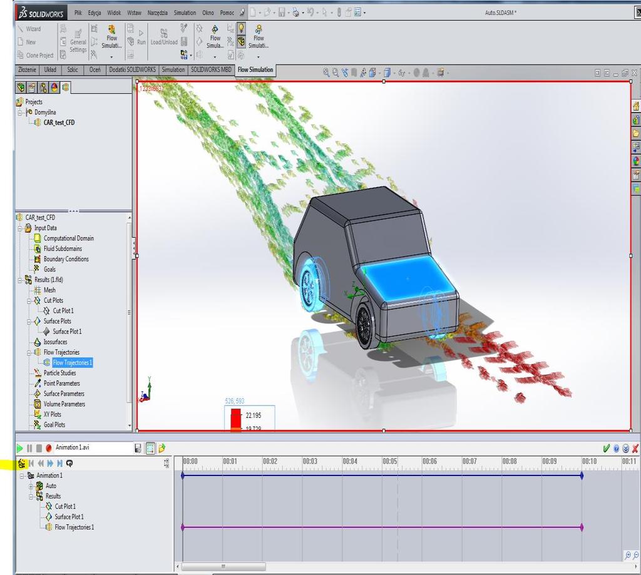Open animation help via the blue question icon
This screenshot has height=575, width=641.
click(616, 449)
